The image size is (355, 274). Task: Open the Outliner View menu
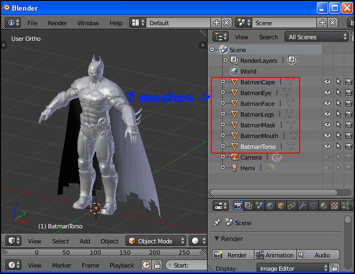(x=242, y=37)
